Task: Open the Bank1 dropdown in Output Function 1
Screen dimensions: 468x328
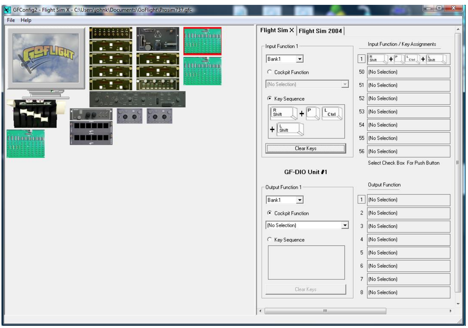Action: [x=300, y=200]
